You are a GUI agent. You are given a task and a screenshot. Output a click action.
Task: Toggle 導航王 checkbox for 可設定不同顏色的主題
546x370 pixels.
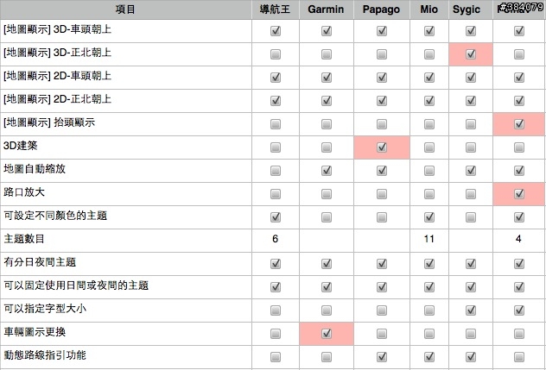click(x=275, y=216)
